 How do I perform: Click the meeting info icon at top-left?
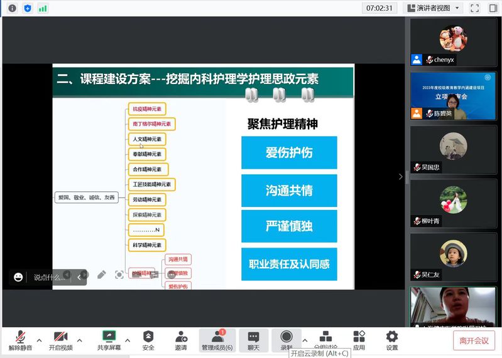tap(12, 8)
